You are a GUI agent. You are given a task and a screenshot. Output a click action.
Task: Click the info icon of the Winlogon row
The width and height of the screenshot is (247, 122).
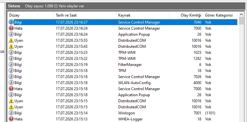[11, 113]
